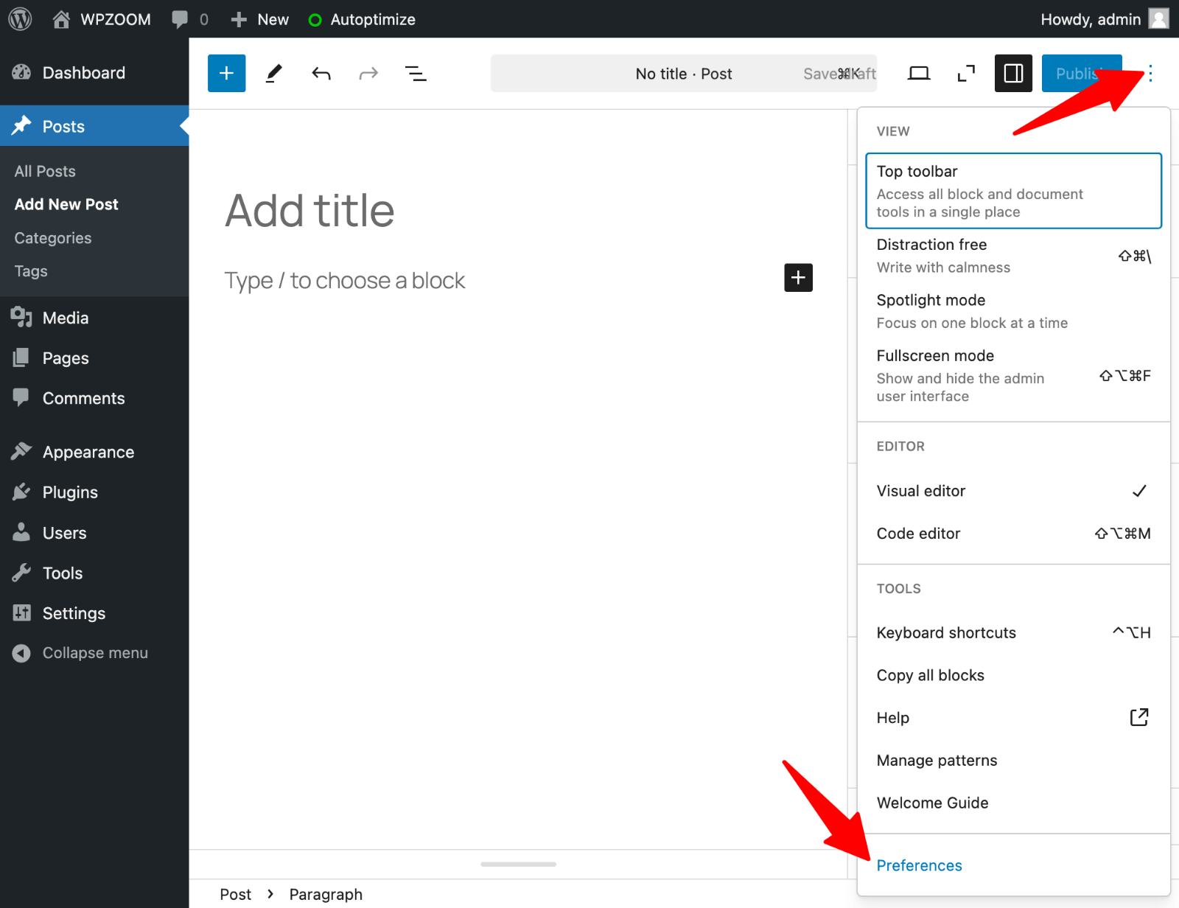Open the Document overview list view
1179x908 pixels.
416,73
